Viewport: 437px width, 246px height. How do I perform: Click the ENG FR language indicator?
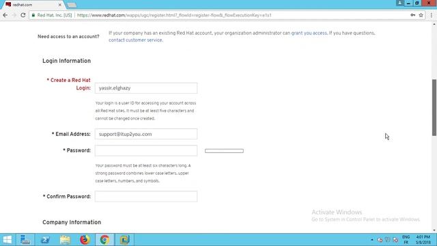point(406,240)
